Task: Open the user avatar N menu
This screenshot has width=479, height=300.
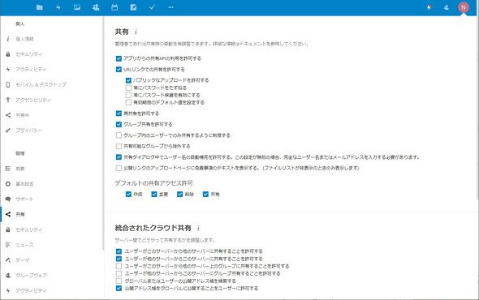Action: [x=464, y=7]
